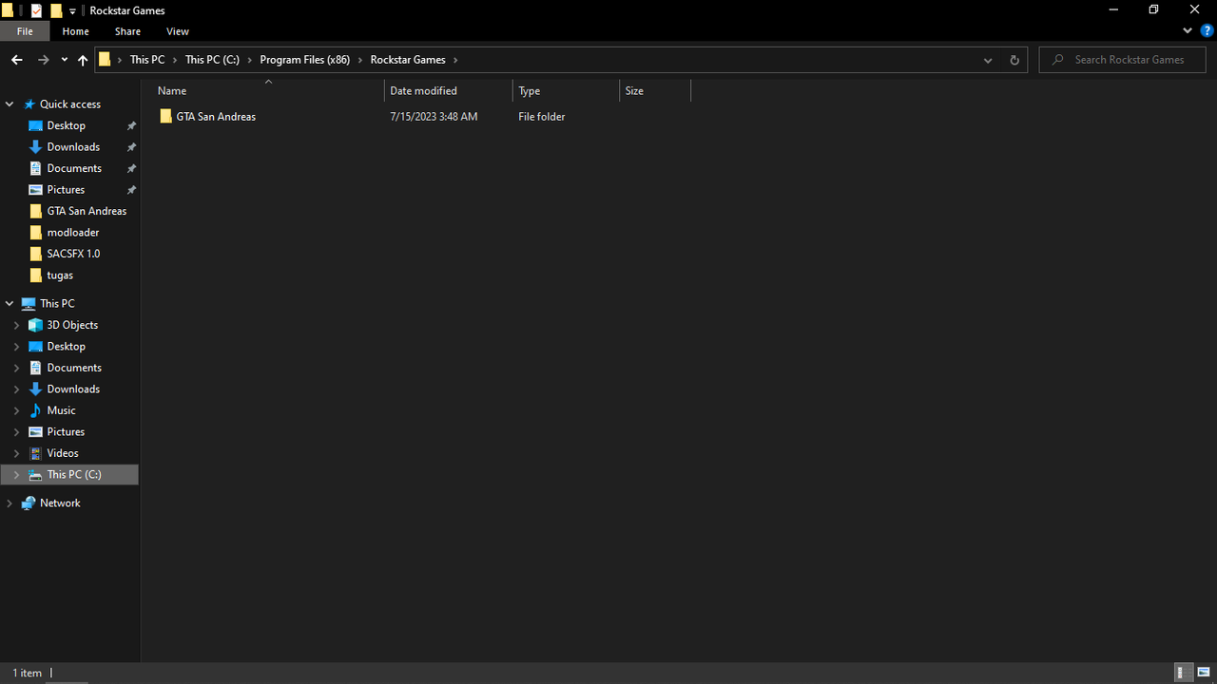The height and width of the screenshot is (684, 1217).
Task: Click This PC (C:) breadcrumb in address bar
Action: (x=212, y=59)
